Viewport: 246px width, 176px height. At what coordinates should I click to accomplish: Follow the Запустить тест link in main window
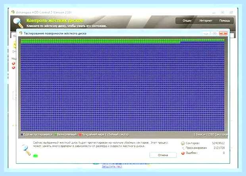pos(112,167)
